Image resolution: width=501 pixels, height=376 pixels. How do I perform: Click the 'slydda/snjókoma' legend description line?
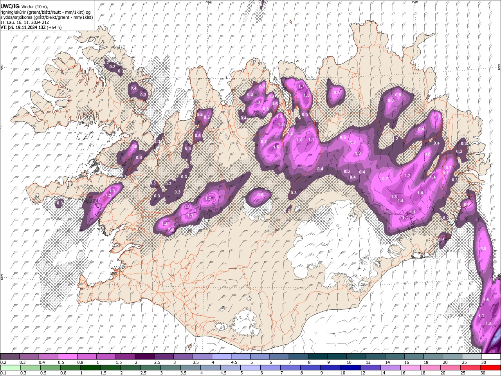(47, 17)
